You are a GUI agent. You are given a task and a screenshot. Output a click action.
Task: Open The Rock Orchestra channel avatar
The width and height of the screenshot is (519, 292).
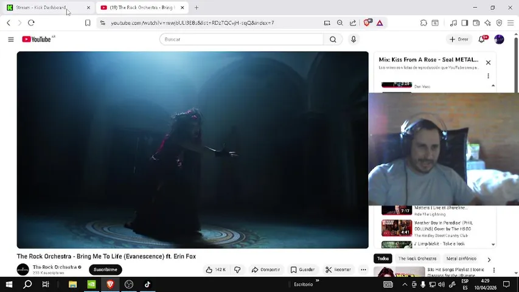tap(23, 269)
